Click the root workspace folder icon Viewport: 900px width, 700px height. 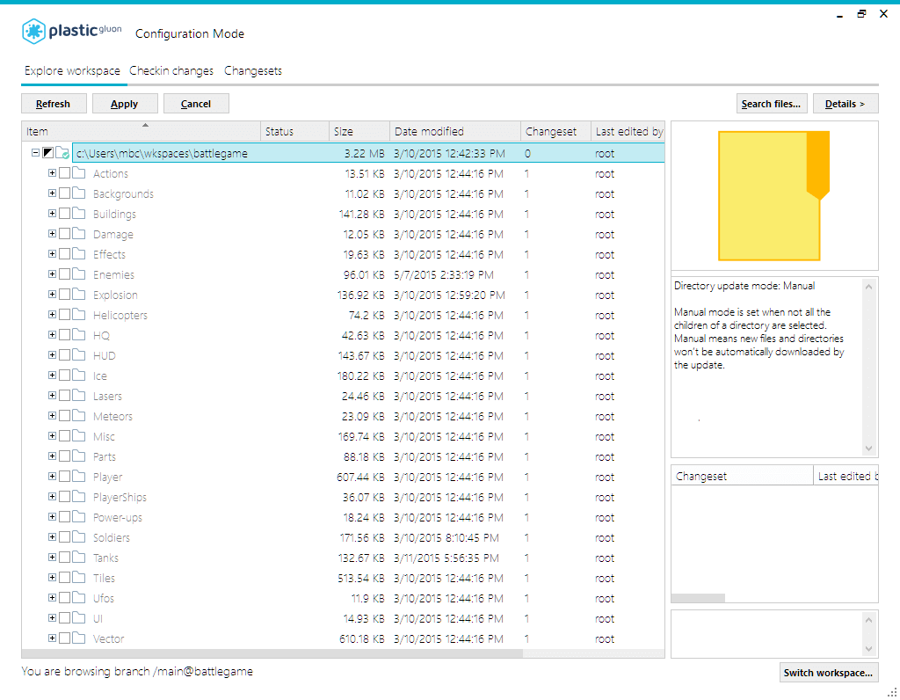click(62, 153)
